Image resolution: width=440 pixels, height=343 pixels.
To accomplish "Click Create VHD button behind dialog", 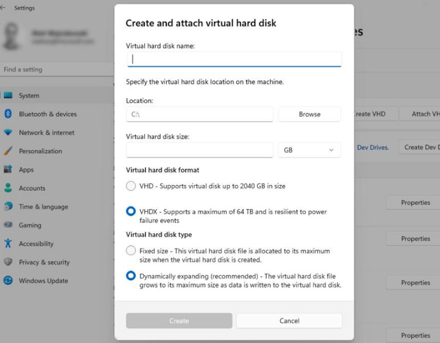I will tap(376, 114).
